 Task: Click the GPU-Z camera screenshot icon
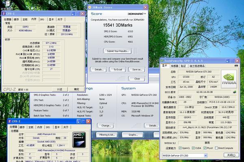tap(236, 66)
